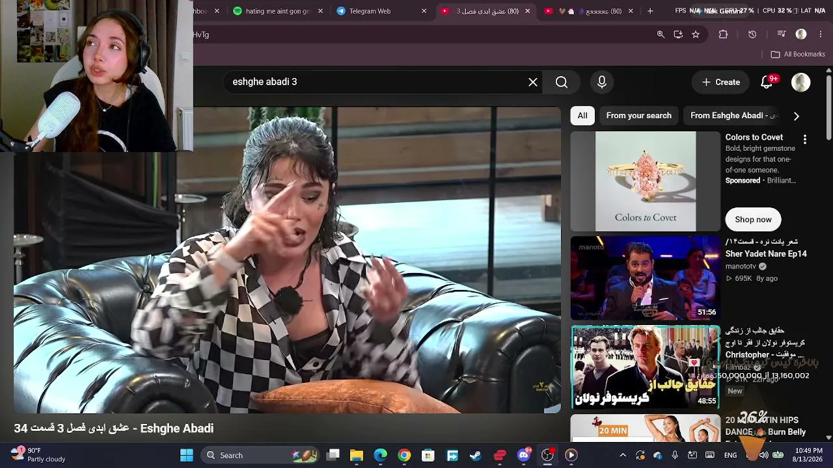Open Microsoft Store from the taskbar
The image size is (833, 468).
pyautogui.click(x=428, y=455)
